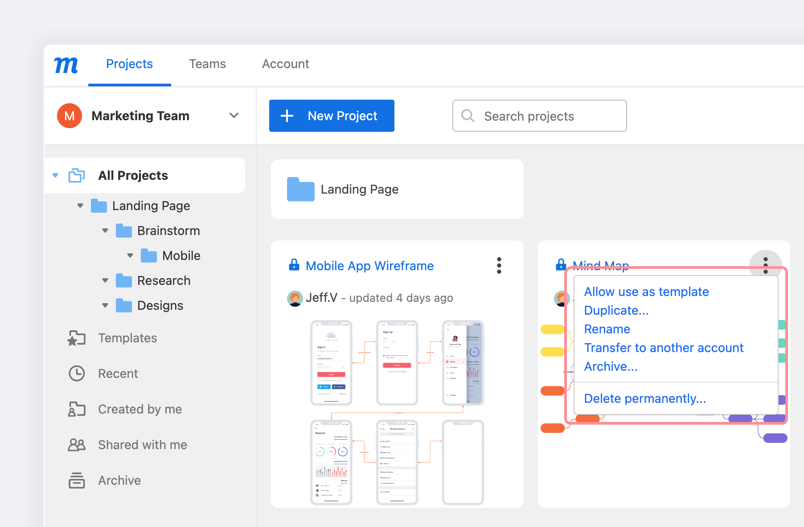The width and height of the screenshot is (804, 527).
Task: Choose Duplicate from the context menu
Action: tap(616, 310)
